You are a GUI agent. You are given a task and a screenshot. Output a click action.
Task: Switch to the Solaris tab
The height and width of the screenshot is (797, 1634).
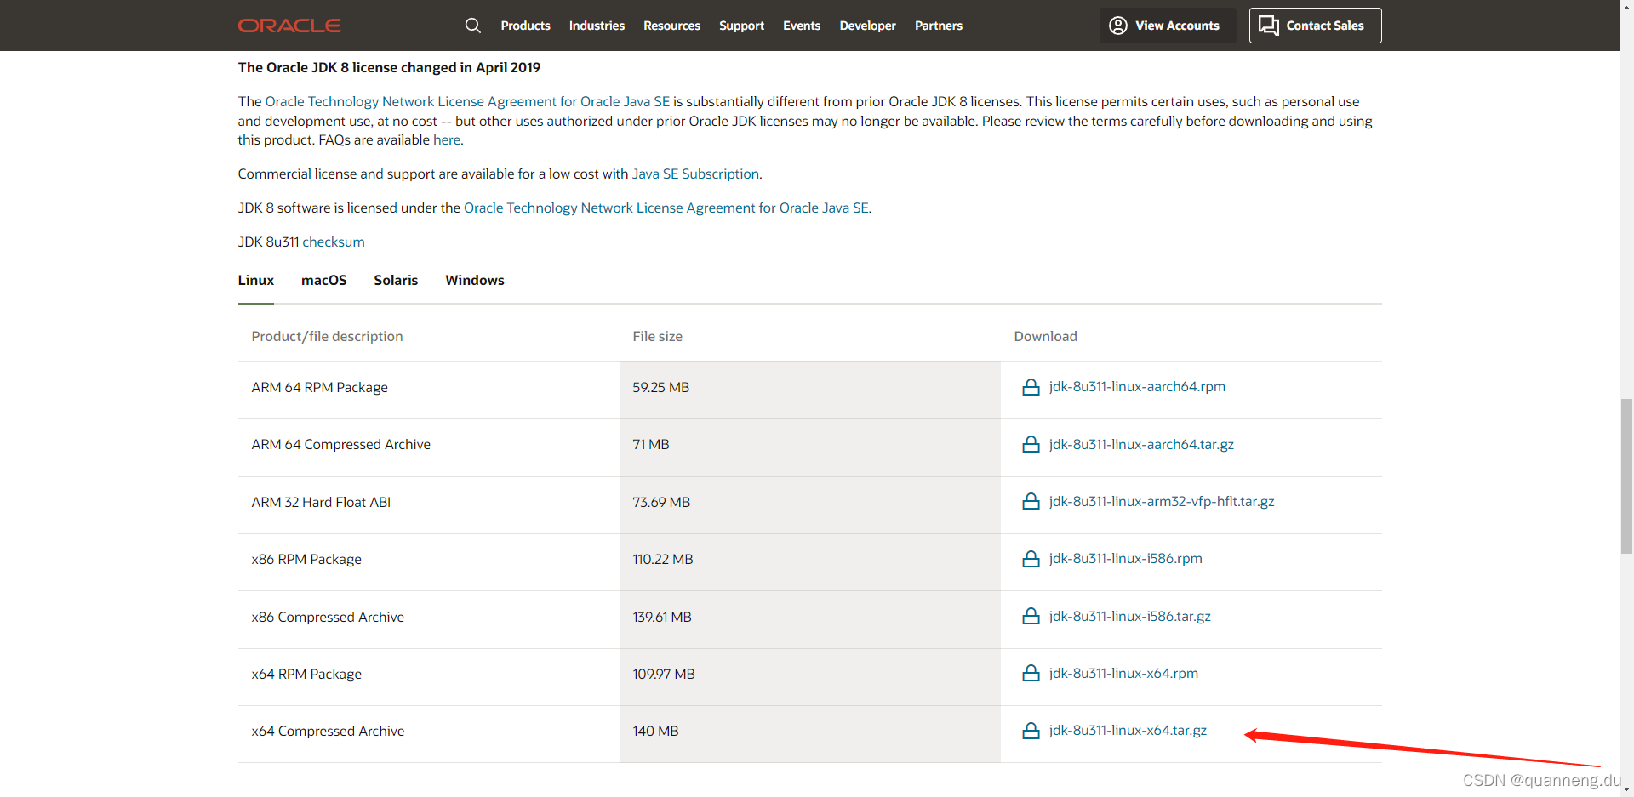click(396, 281)
